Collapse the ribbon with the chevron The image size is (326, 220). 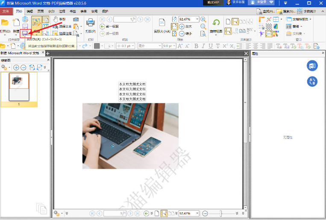coord(323,11)
